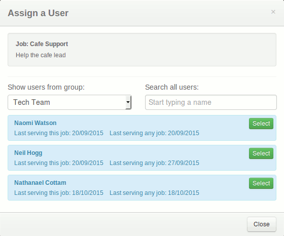
Task: Click the 'Show users from group:' label
Action: pyautogui.click(x=46, y=87)
